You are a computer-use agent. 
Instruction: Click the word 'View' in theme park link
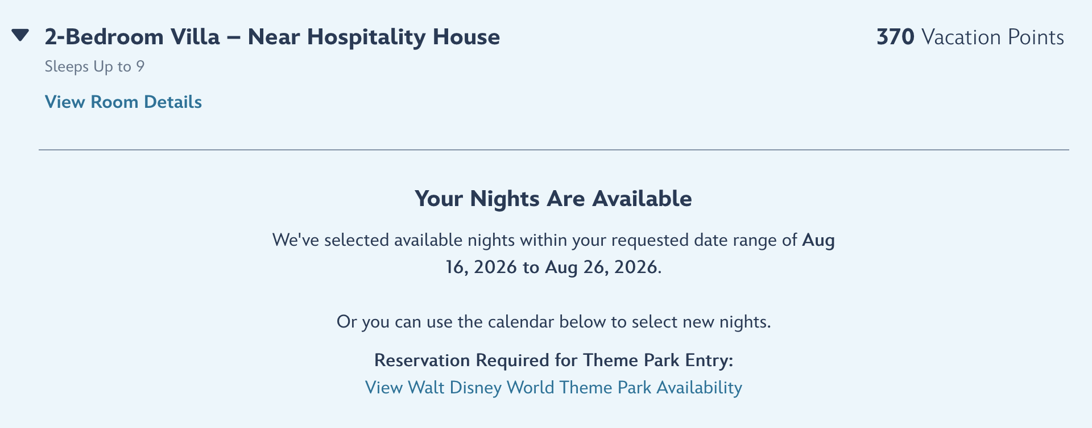(x=384, y=387)
